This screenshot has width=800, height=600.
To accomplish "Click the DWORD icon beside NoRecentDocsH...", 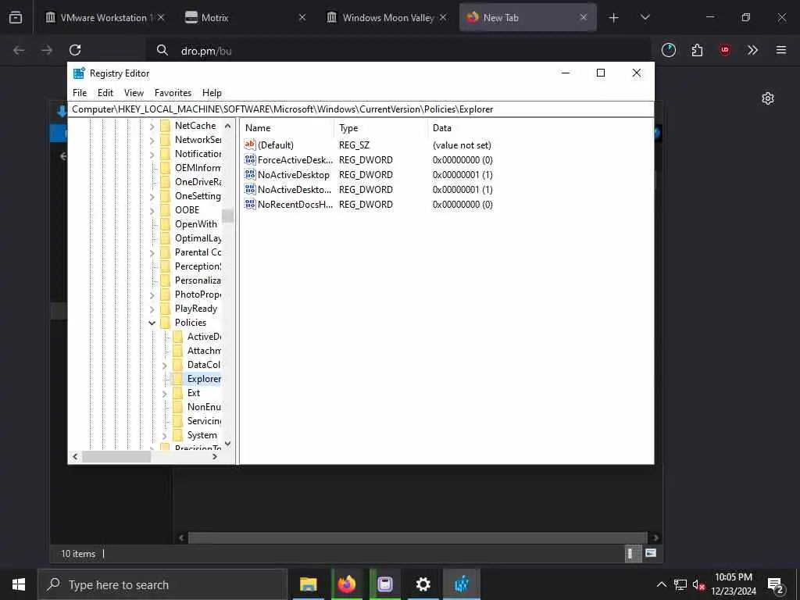I will click(249, 204).
